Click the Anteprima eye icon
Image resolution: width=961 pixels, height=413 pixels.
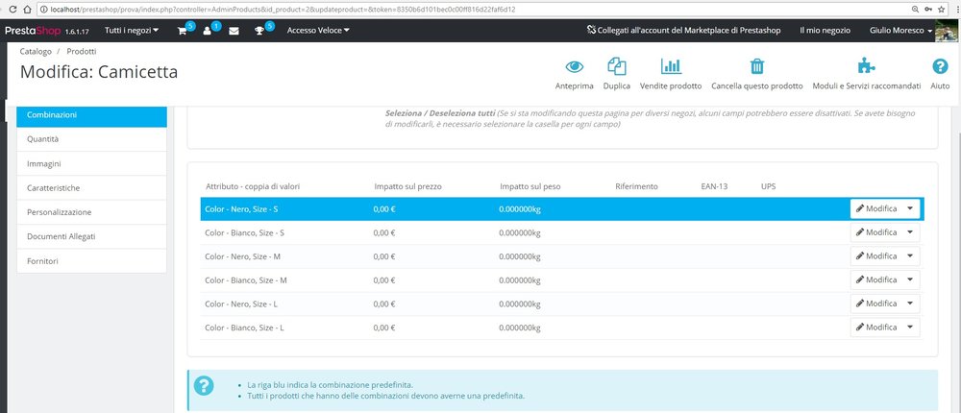pos(575,66)
